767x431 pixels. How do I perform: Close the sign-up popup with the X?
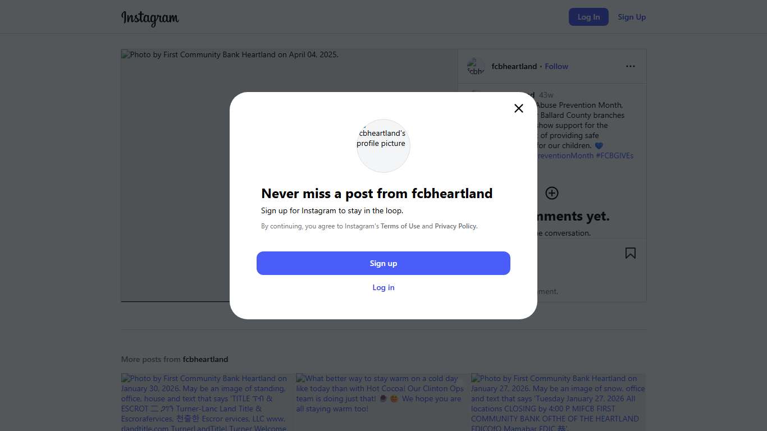tap(519, 108)
